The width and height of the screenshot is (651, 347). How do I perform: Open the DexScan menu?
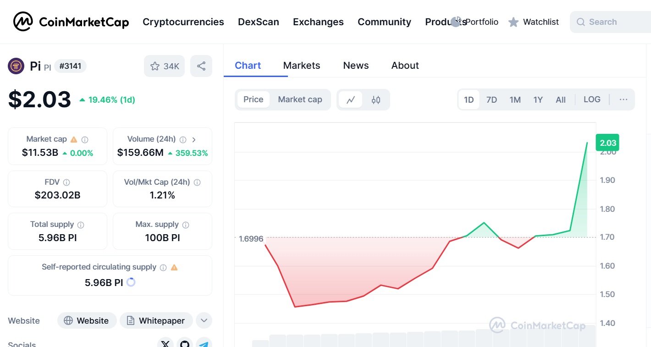(259, 22)
